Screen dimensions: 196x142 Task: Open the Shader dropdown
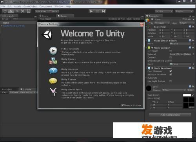coord(174,90)
